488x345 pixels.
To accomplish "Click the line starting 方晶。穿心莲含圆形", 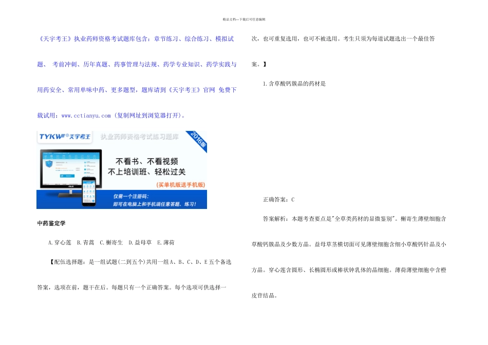I will [x=349, y=270].
